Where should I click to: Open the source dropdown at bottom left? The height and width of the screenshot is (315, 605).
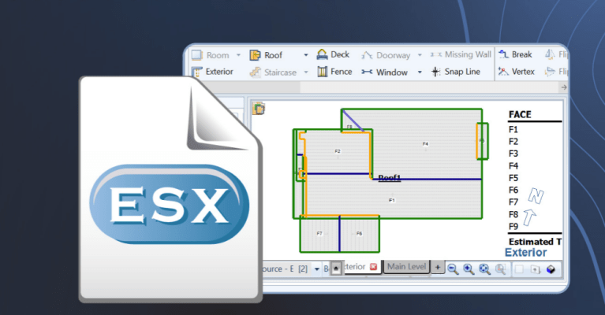tap(317, 269)
